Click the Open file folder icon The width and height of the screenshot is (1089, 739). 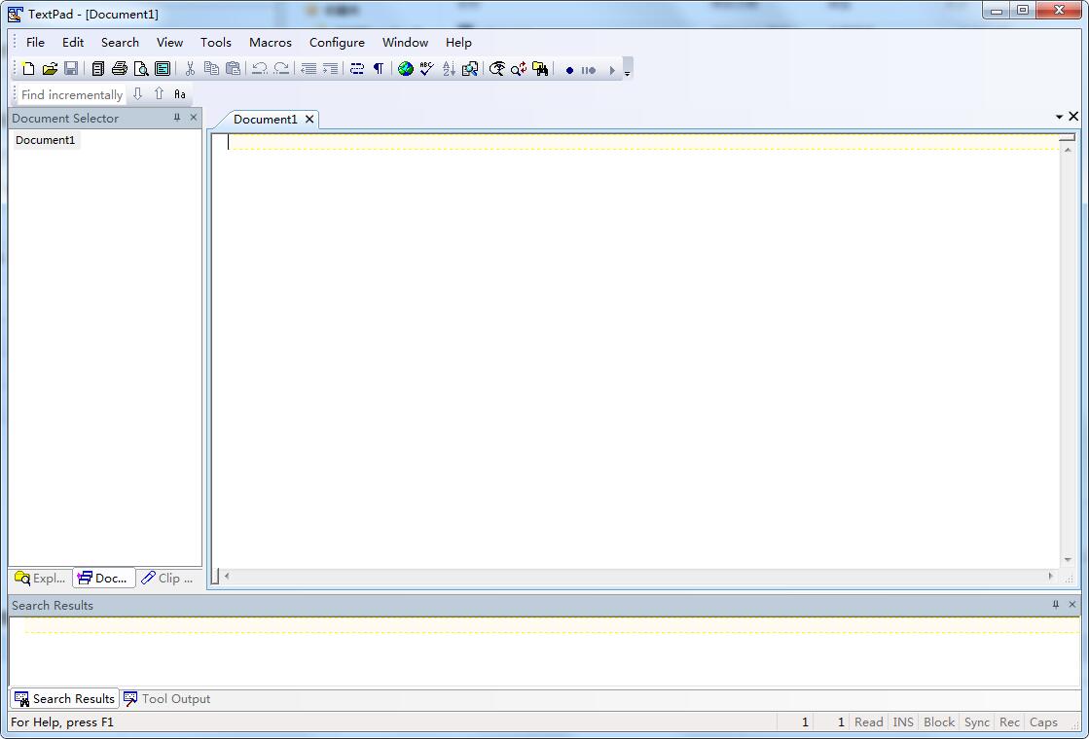[x=50, y=69]
